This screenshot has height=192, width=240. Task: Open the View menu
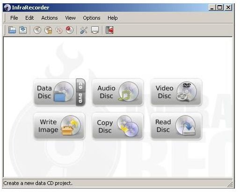[70, 18]
